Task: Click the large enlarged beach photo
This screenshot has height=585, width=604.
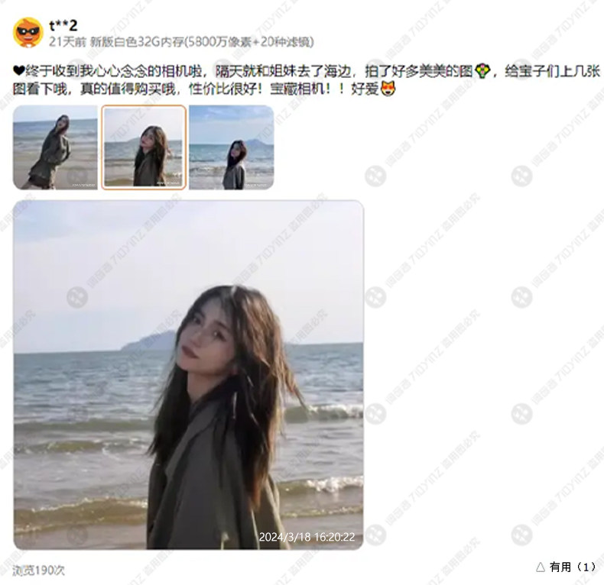Action: tap(188, 375)
